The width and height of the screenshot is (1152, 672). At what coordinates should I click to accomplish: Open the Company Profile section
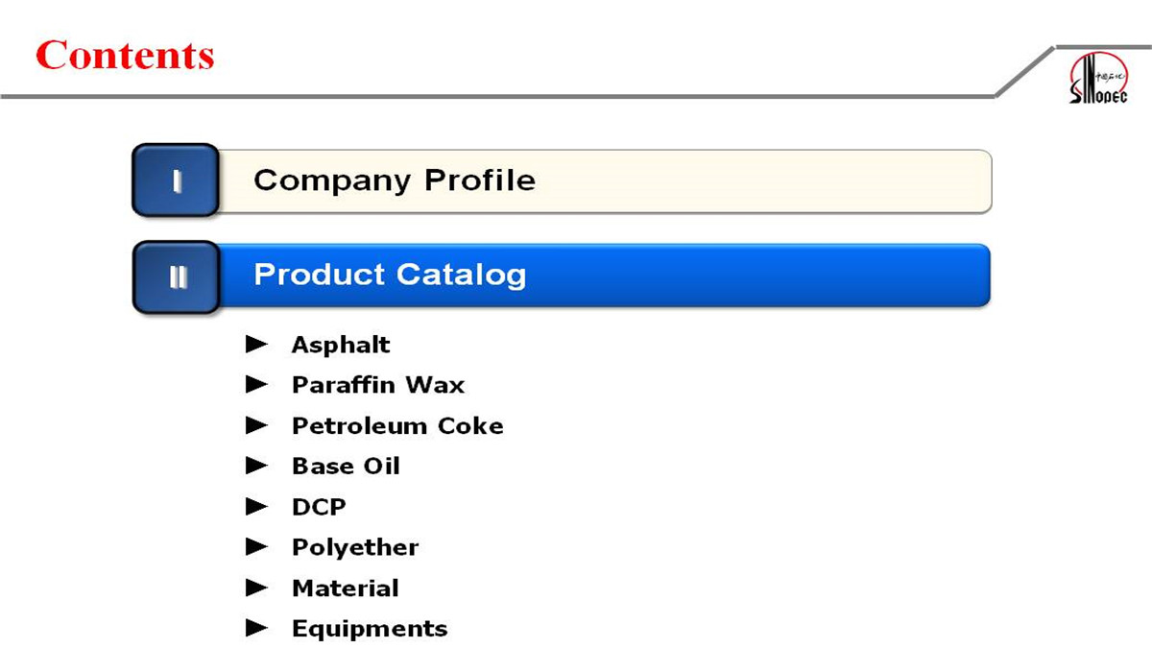coord(394,180)
